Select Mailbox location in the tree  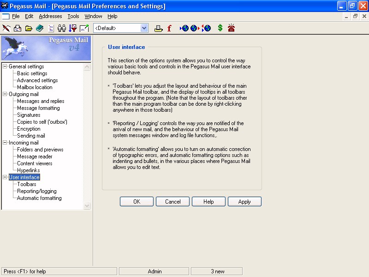pyautogui.click(x=35, y=87)
